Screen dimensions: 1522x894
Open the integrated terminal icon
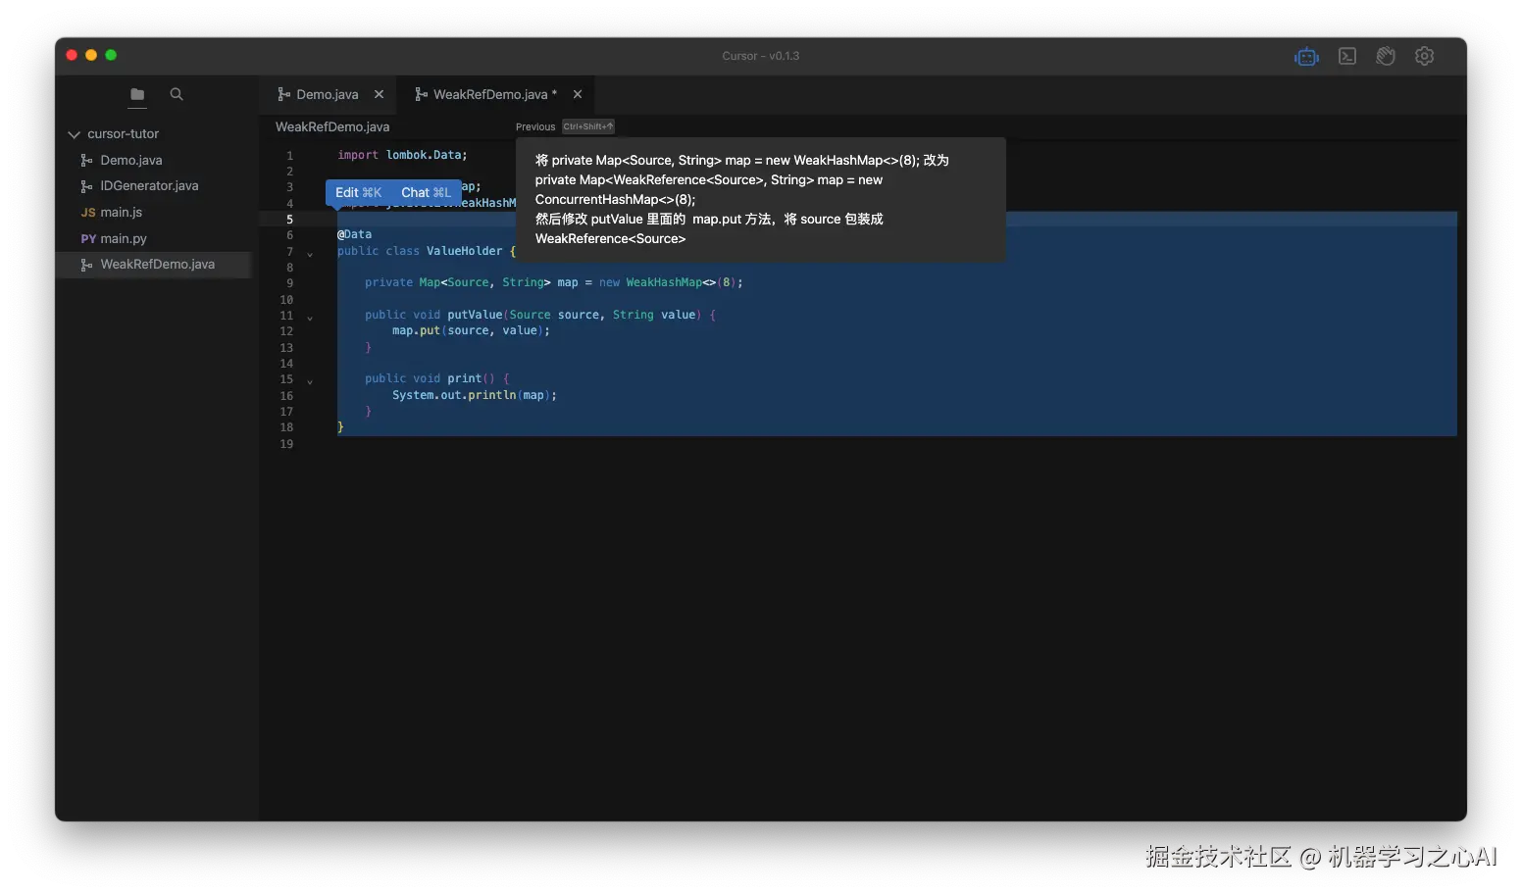point(1346,56)
